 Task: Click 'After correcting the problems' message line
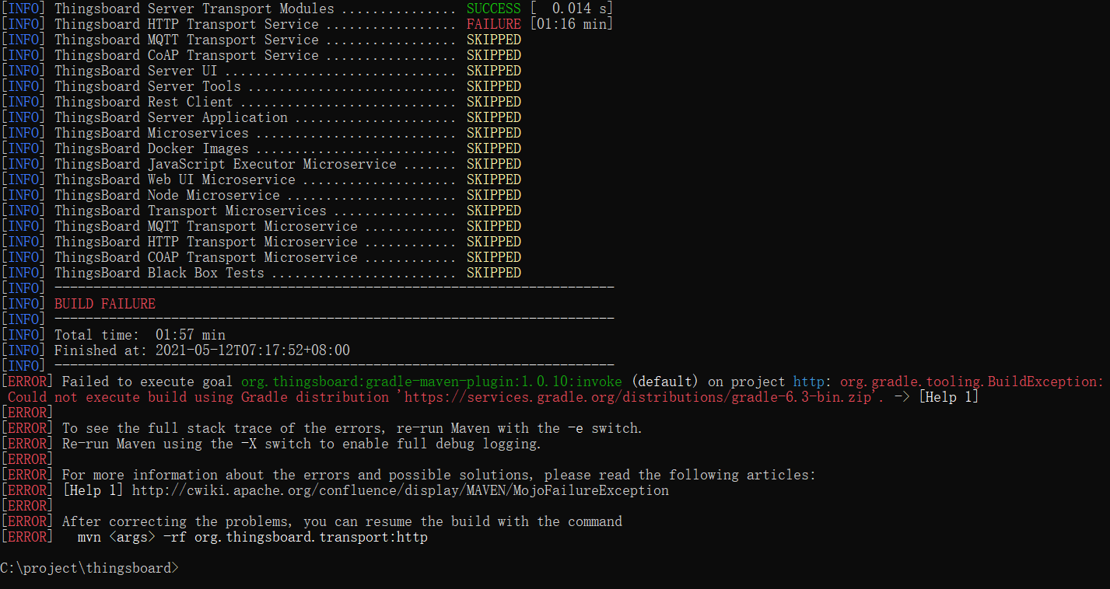tap(342, 521)
